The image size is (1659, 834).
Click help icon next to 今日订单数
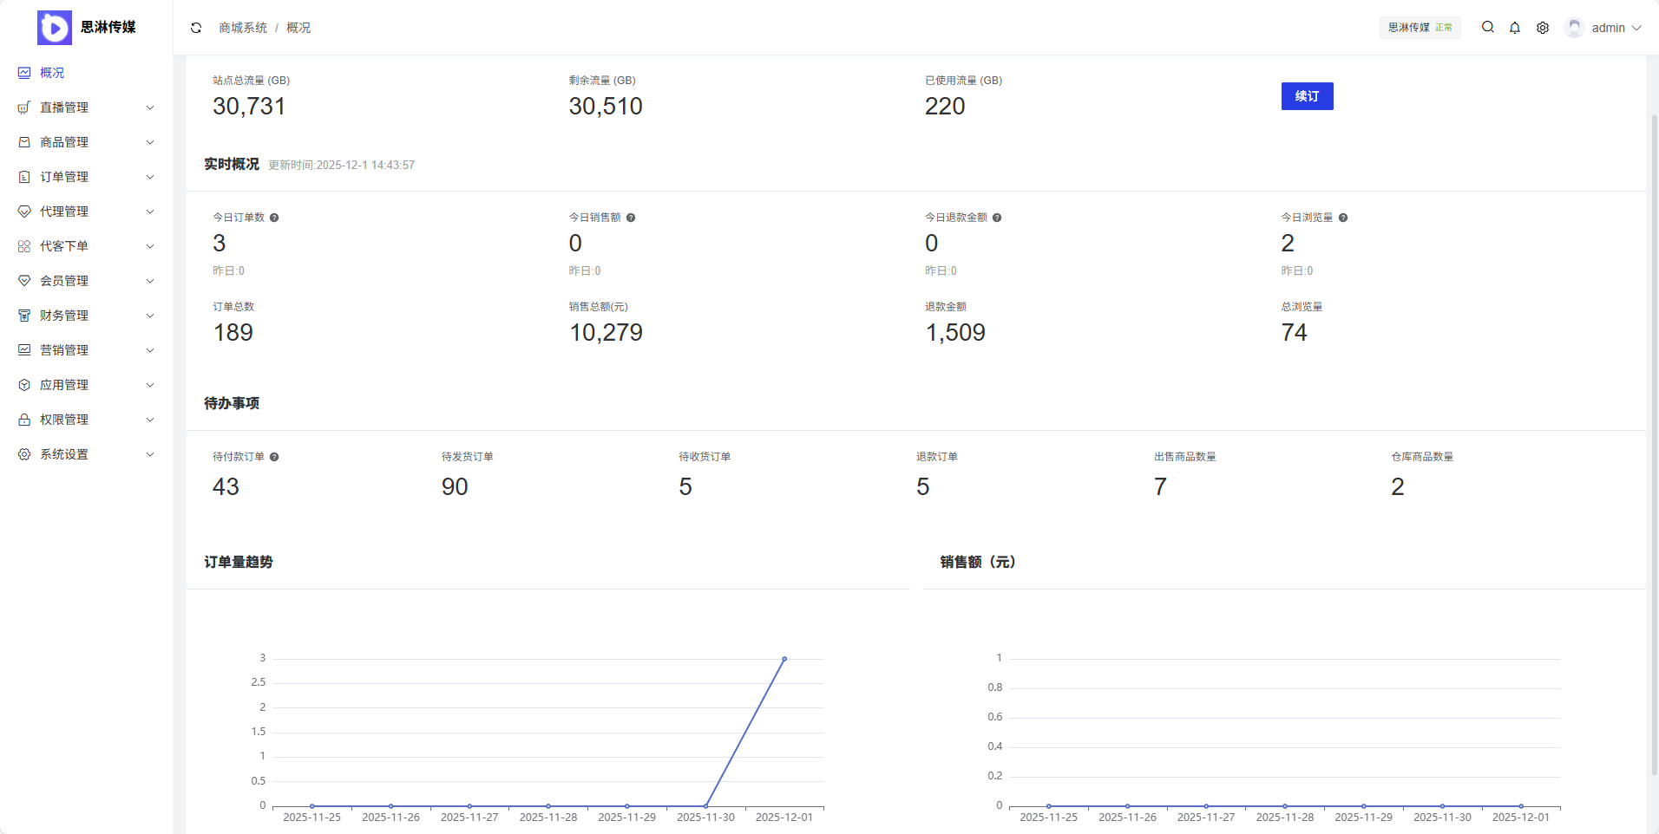pyautogui.click(x=274, y=218)
